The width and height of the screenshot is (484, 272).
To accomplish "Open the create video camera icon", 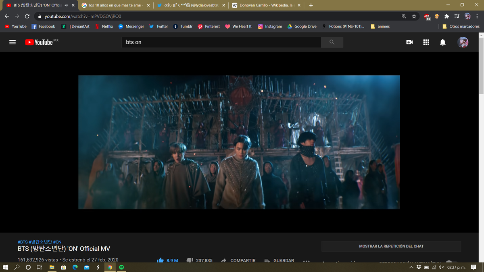I will click(409, 42).
